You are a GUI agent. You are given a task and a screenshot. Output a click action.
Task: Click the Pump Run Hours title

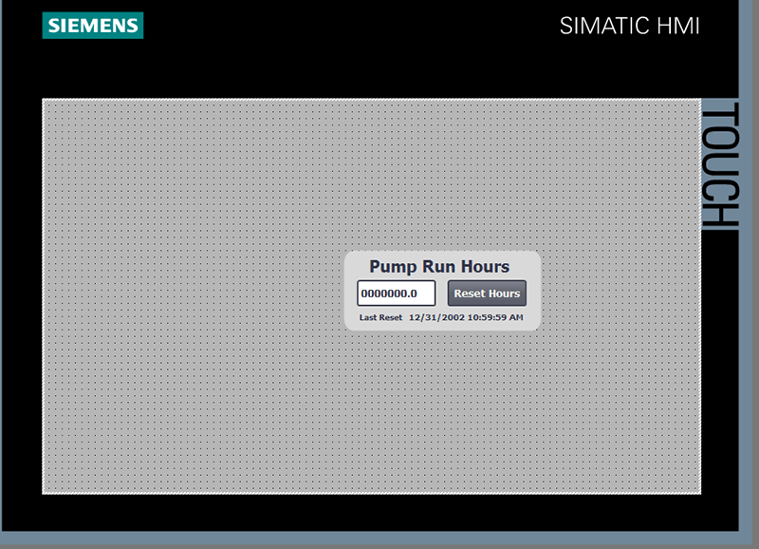tap(439, 267)
